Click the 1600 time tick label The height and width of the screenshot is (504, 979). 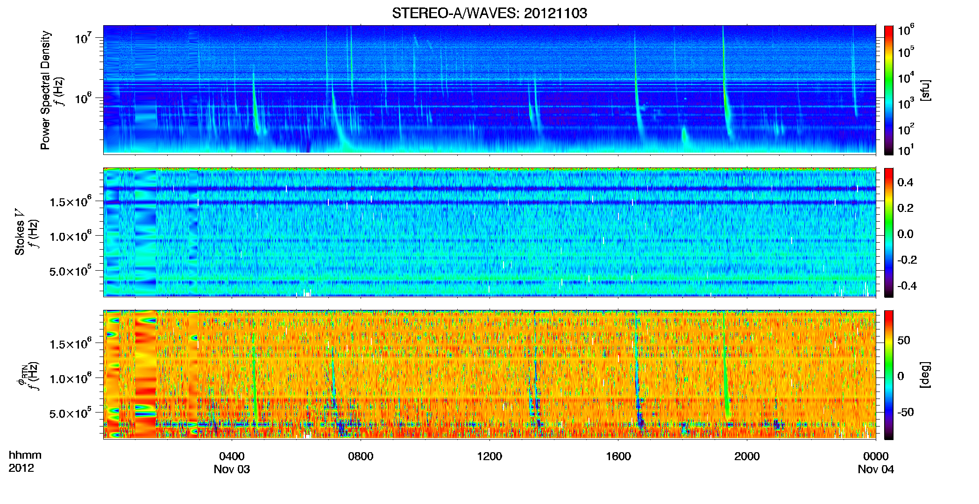(618, 456)
